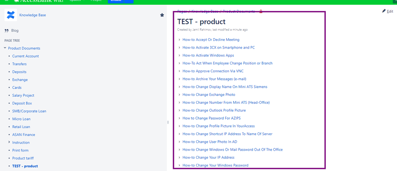Expand chevron next to How-to Accept Or Decline Meeting
This screenshot has width=397, height=171.
179,40
